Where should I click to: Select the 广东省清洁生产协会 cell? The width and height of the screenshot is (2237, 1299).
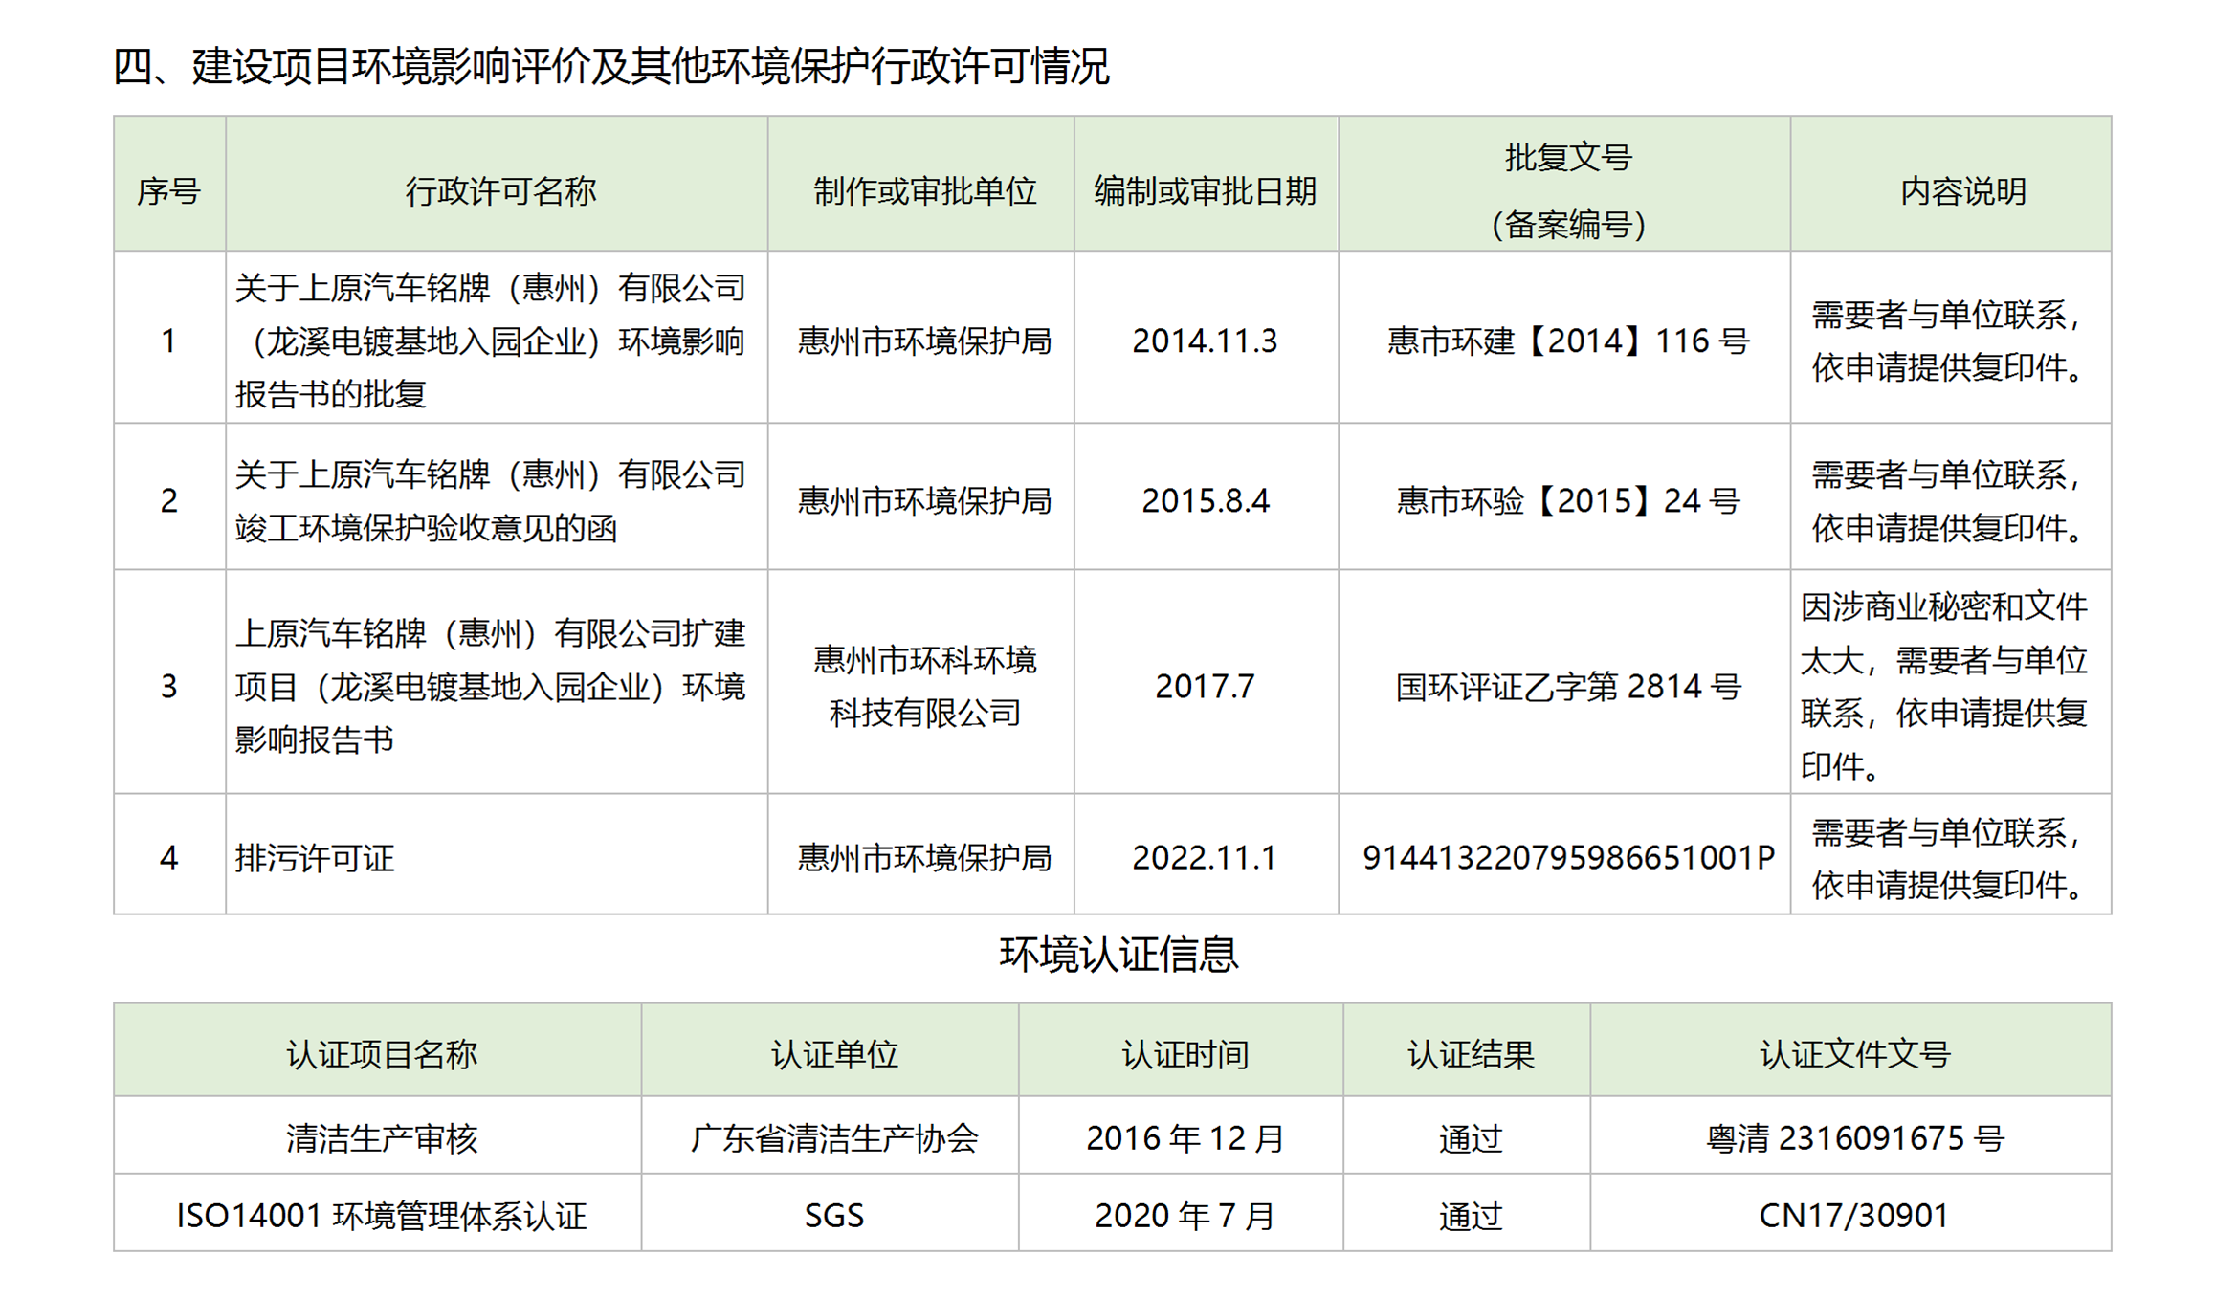point(831,1135)
